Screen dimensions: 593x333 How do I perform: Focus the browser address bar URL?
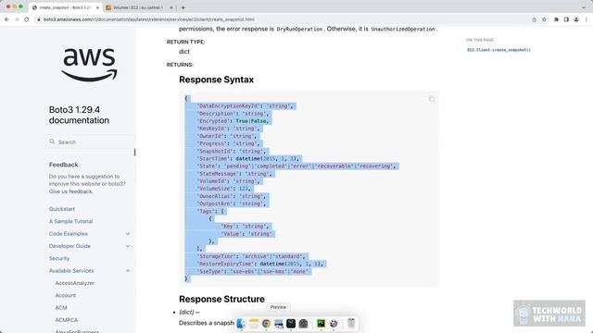click(148, 19)
